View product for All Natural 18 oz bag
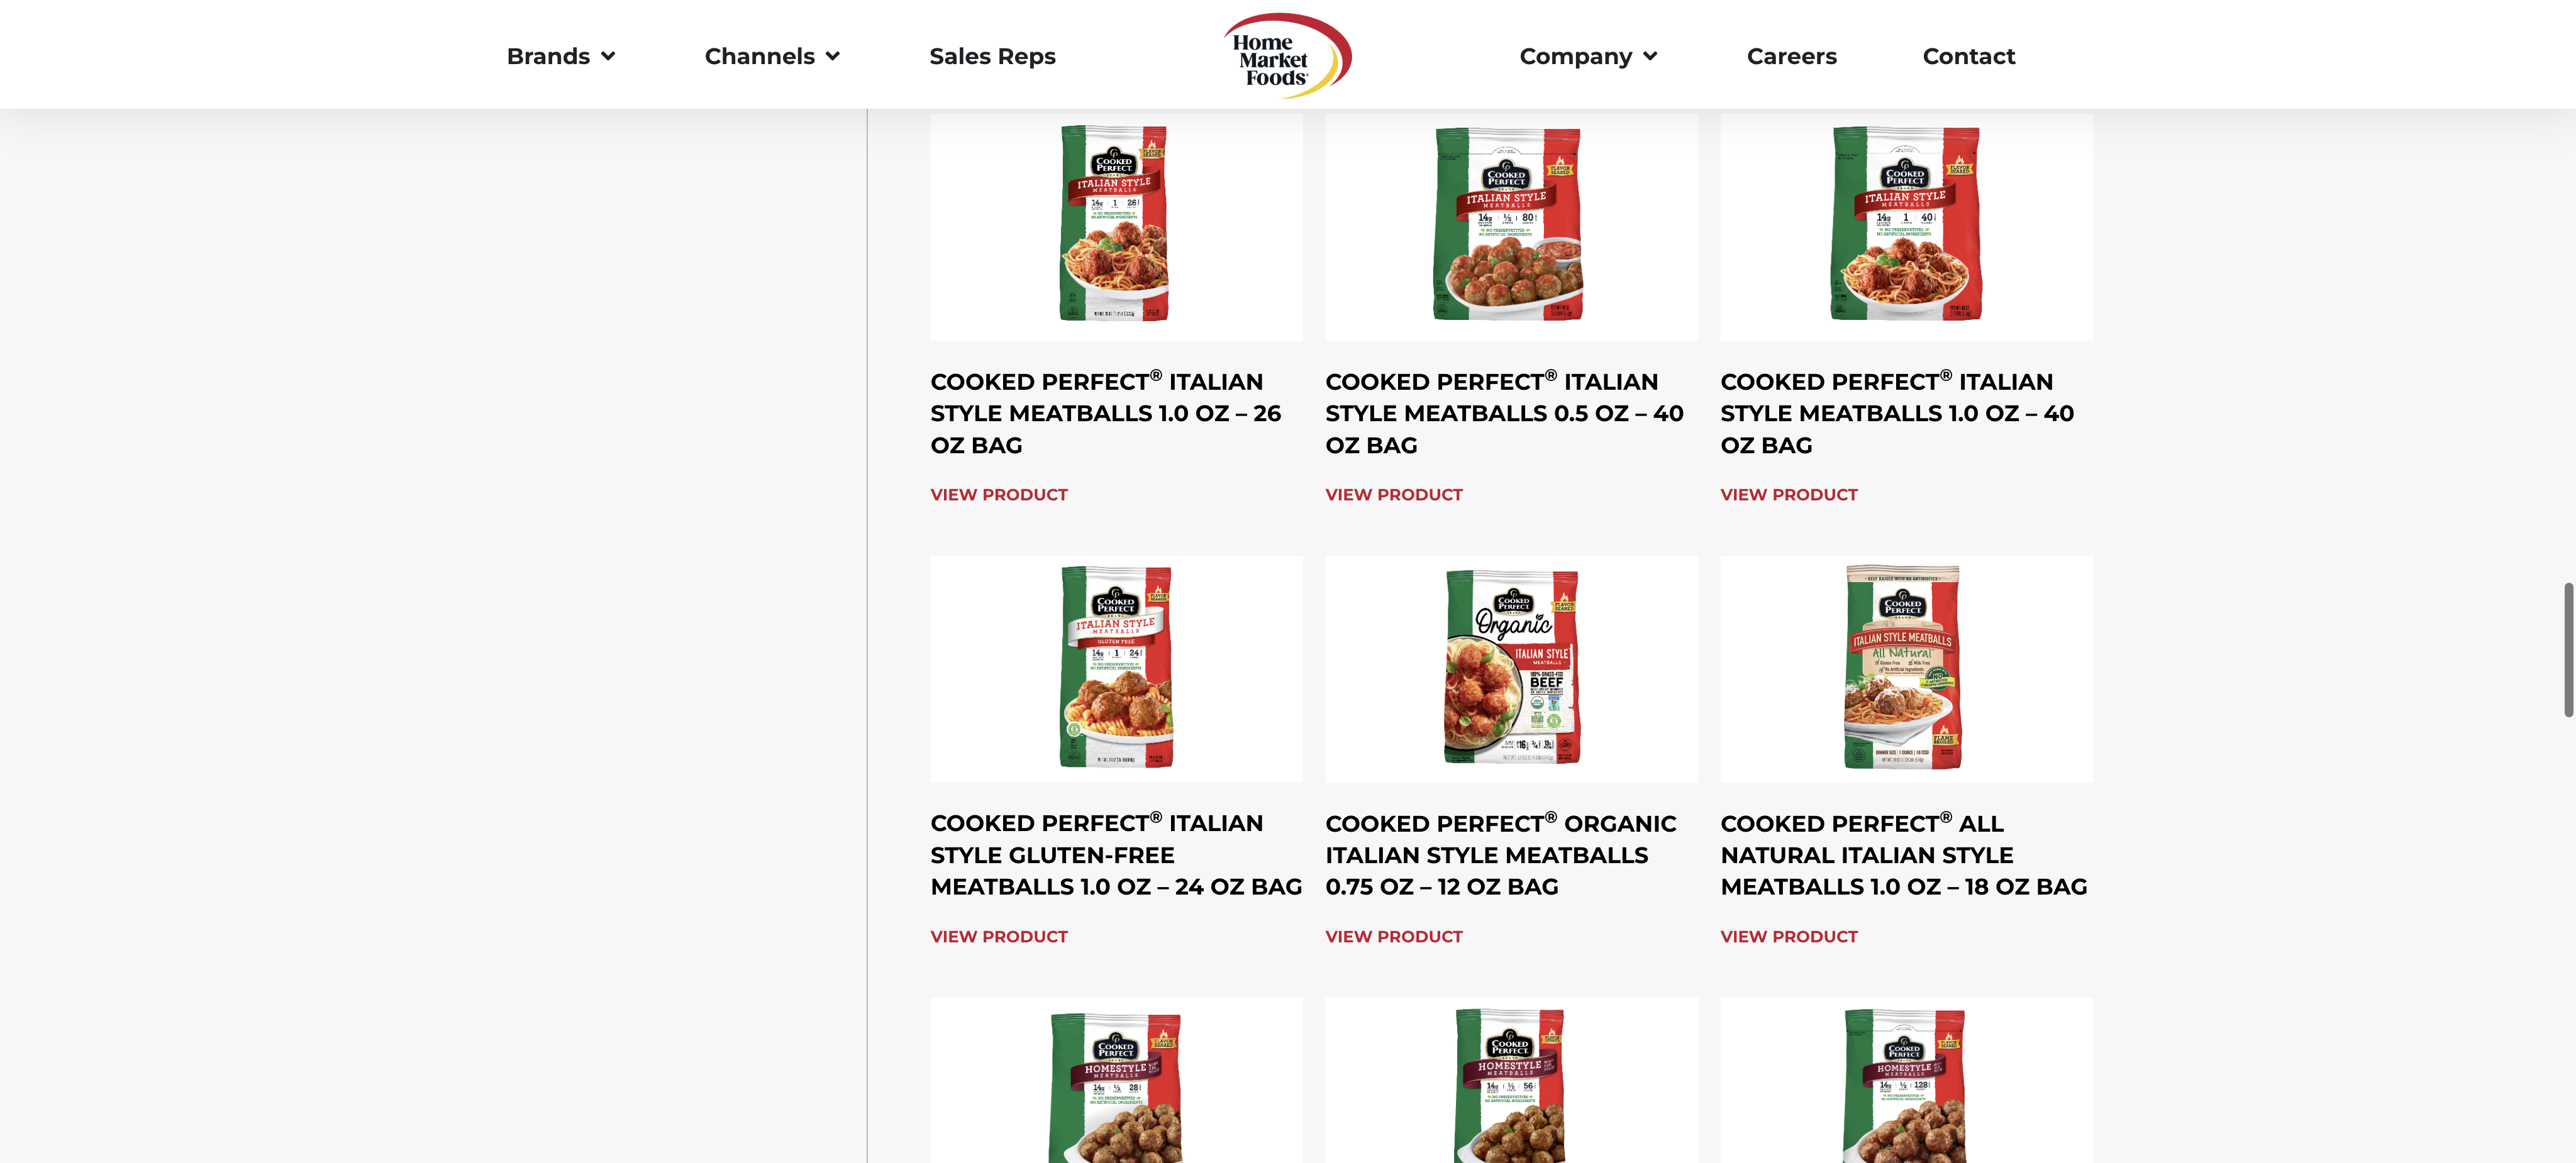2576x1163 pixels. pos(1788,936)
